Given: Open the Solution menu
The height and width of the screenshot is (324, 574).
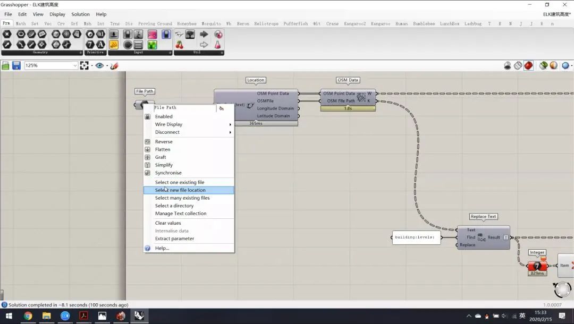Looking at the screenshot, I should click(x=81, y=14).
